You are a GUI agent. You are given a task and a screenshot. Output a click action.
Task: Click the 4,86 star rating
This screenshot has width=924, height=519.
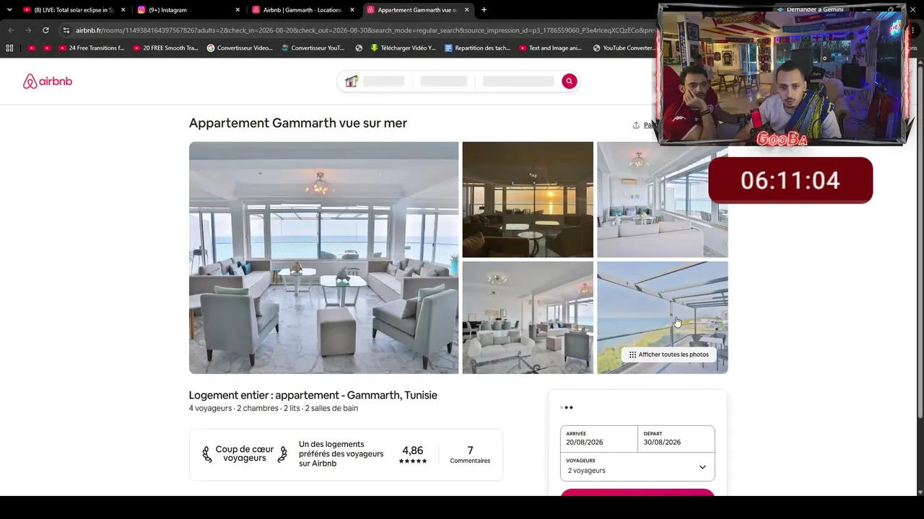tap(413, 455)
